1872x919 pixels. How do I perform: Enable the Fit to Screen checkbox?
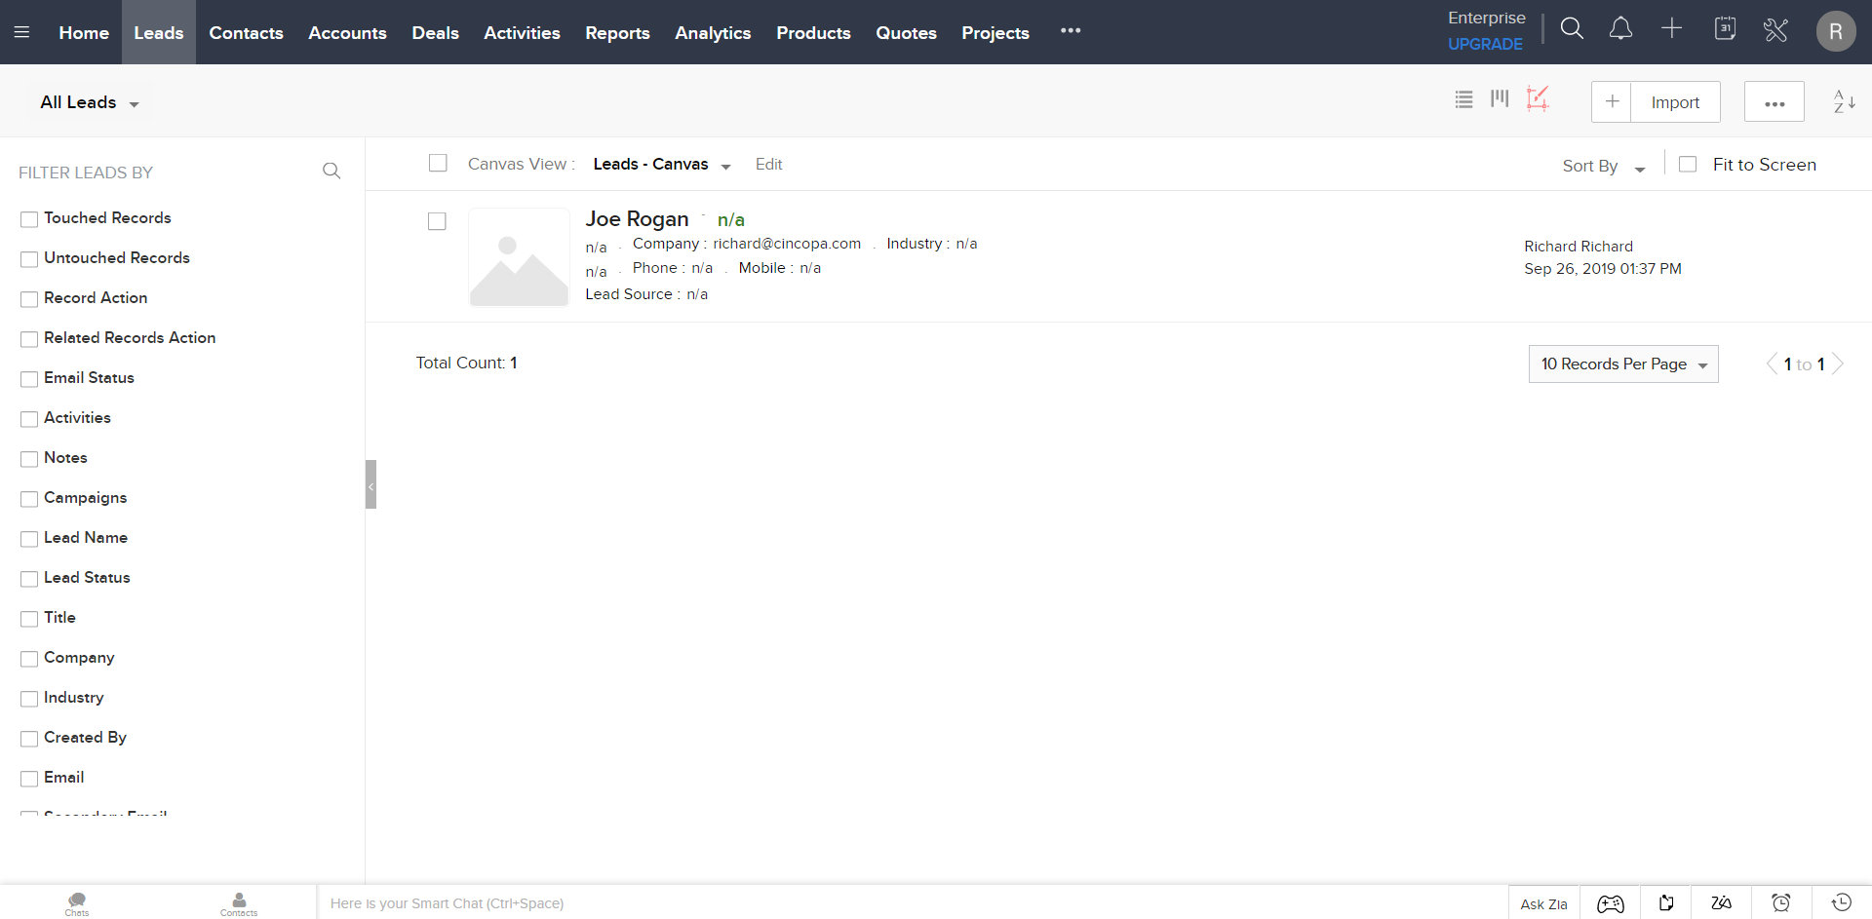(x=1688, y=165)
